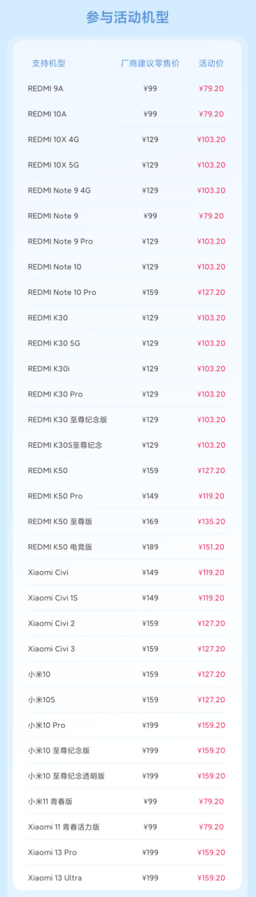This screenshot has height=897, width=256.
Task: Click the 厂商建议零售价 column header
Action: (150, 63)
